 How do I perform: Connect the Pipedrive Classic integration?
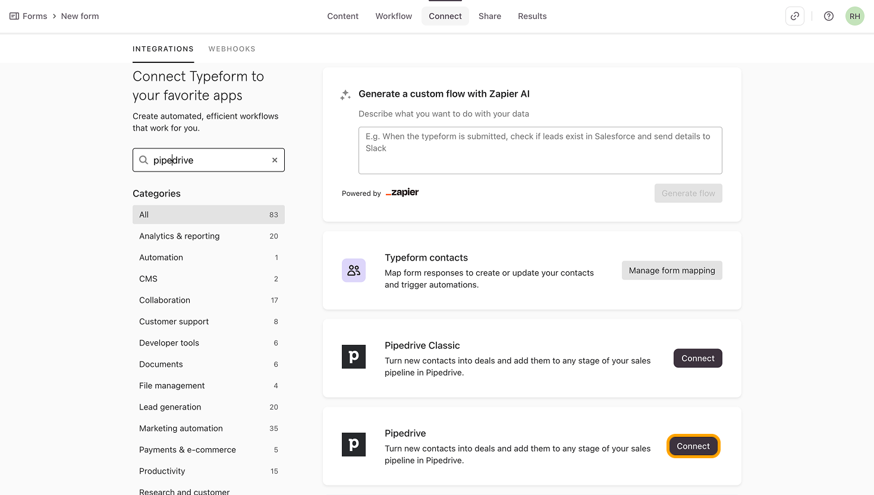[x=698, y=358]
